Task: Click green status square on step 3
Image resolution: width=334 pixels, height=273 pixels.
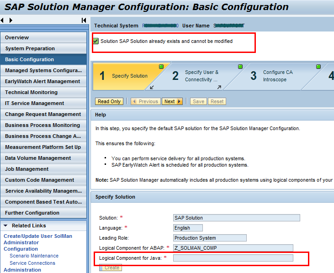Action: pos(318,67)
